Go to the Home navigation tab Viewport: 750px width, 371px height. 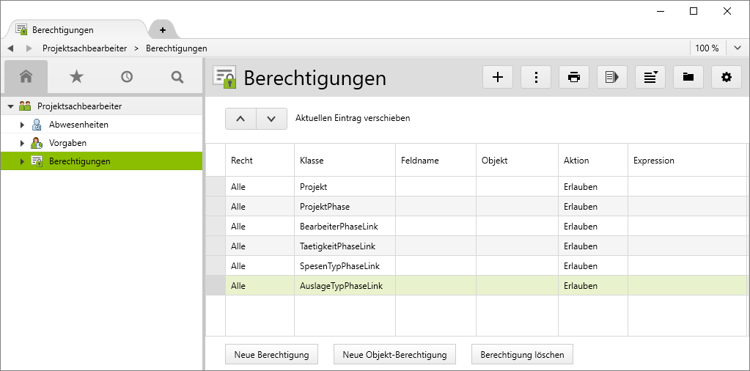point(26,76)
